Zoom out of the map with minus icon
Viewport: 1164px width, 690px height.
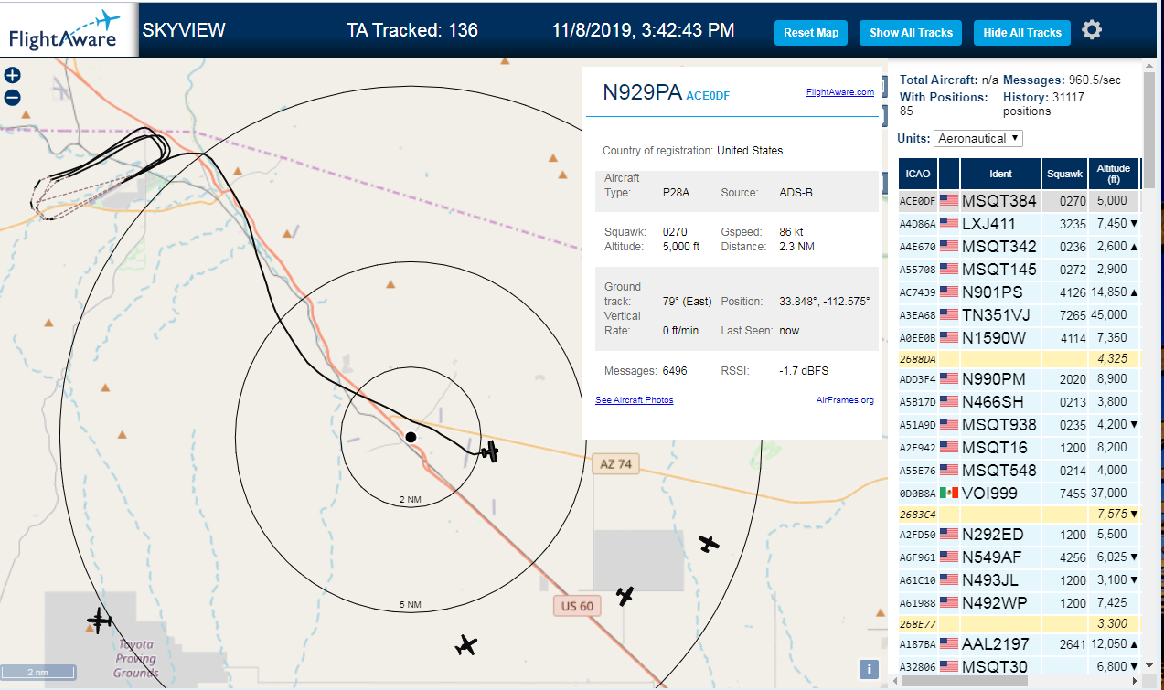(x=13, y=98)
